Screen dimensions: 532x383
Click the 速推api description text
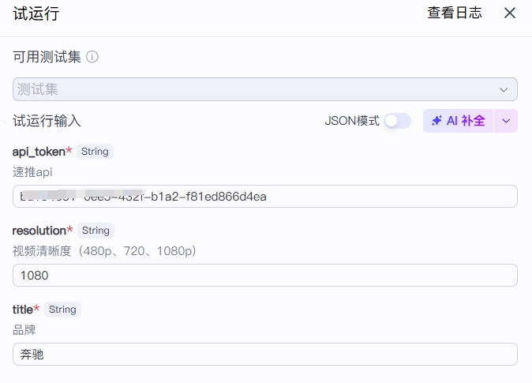[x=32, y=171]
